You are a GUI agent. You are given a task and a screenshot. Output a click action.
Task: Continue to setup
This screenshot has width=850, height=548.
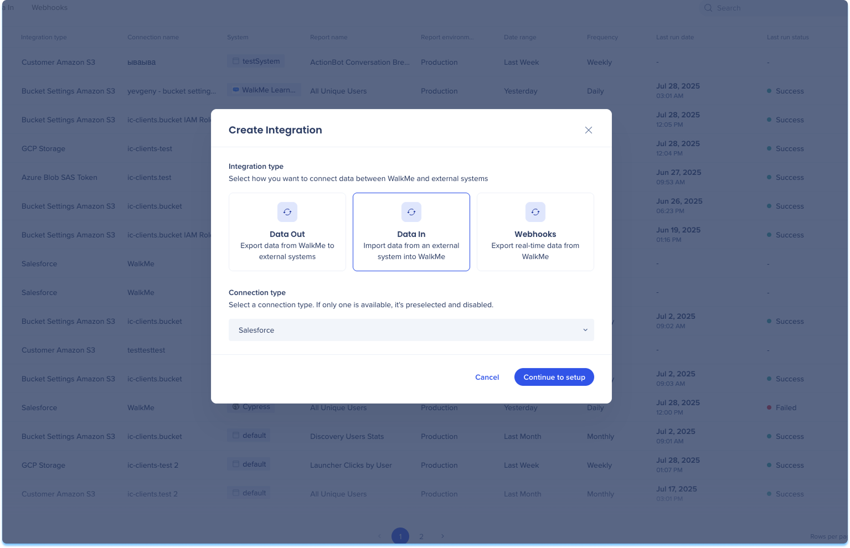[x=554, y=377]
